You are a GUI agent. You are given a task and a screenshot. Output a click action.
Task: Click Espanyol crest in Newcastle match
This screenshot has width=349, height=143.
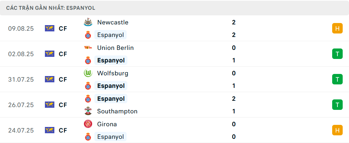point(88,35)
